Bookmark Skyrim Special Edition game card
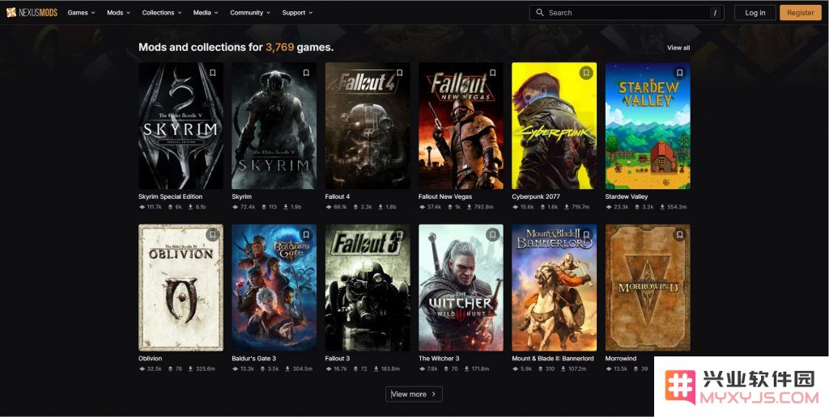This screenshot has height=417, width=829. click(x=213, y=73)
